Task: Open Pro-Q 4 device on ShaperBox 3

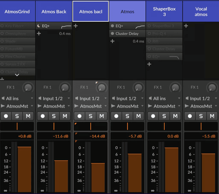Action: point(164,33)
